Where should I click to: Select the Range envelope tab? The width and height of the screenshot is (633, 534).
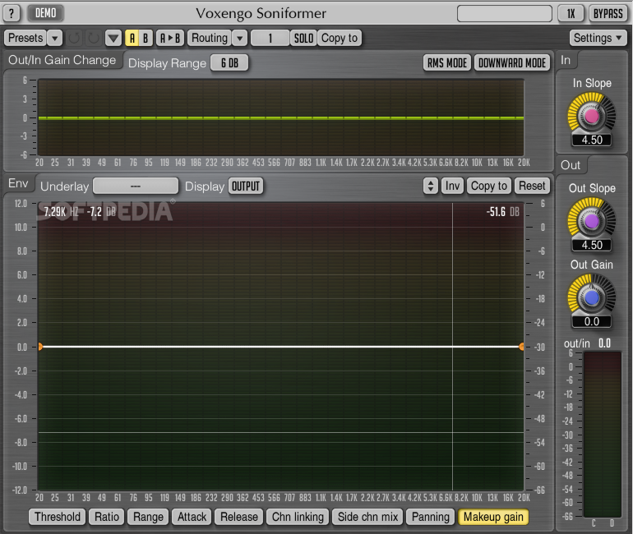[x=148, y=517]
